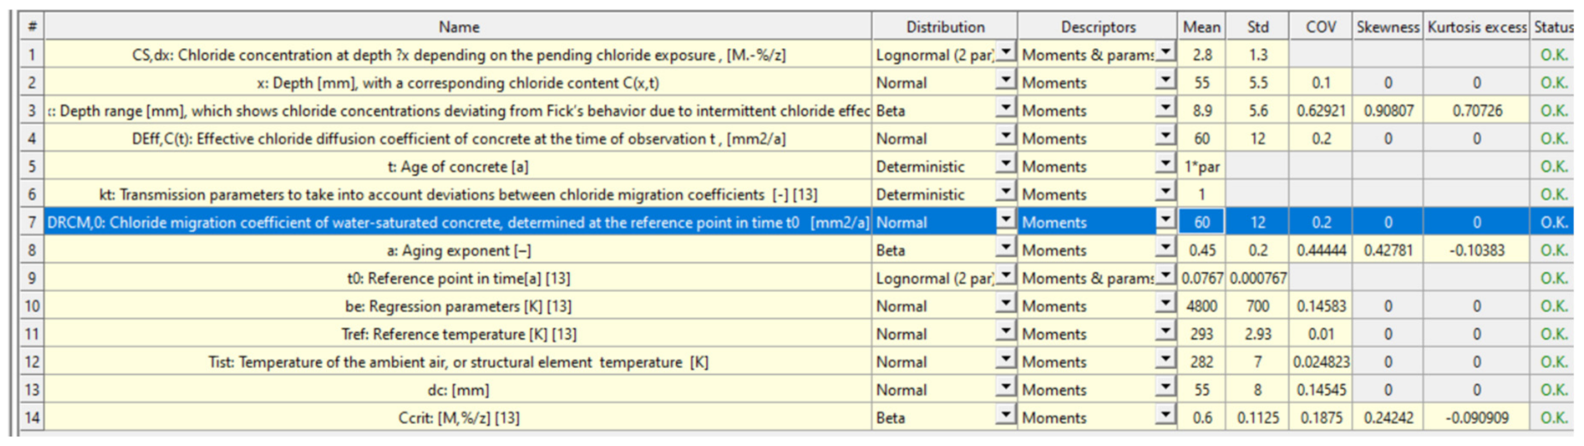Click Mean cell 60 in highlighted DRCM,0 row
This screenshot has height=446, width=1584.
(1201, 223)
